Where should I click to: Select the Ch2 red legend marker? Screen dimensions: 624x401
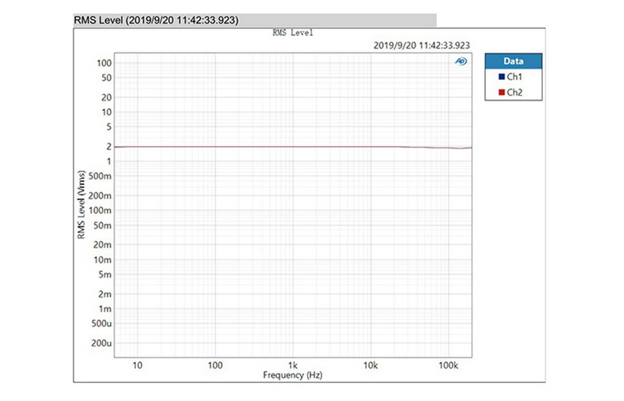pos(500,92)
